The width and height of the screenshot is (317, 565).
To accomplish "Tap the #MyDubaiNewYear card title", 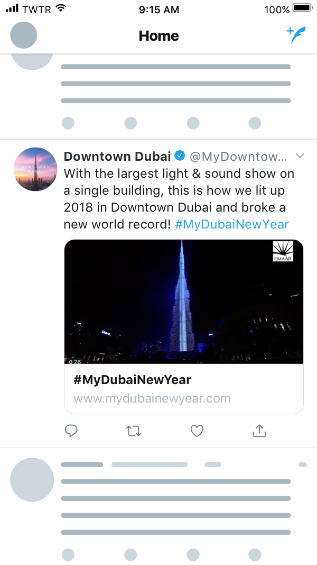I will [x=132, y=380].
